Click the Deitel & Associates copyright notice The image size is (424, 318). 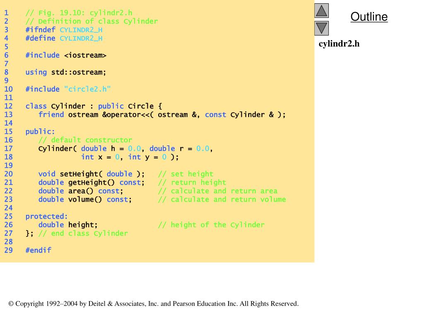(154, 304)
